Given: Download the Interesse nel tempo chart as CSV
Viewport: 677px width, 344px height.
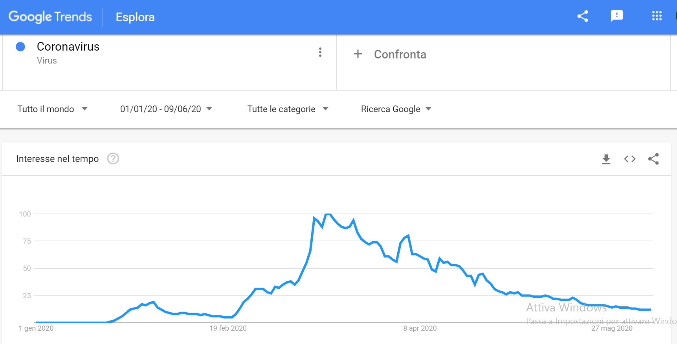Looking at the screenshot, I should [606, 159].
